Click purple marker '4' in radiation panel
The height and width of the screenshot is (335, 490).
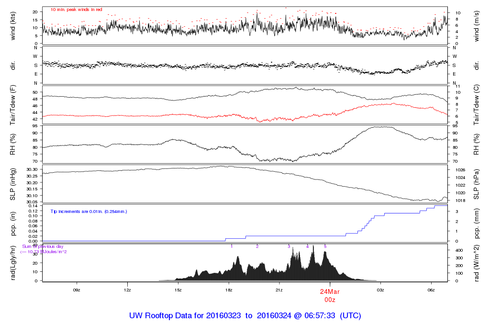[x=308, y=246]
